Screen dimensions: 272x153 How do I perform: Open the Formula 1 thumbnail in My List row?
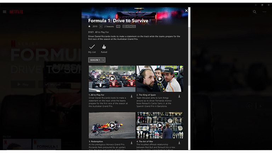pyautogui.click(x=47, y=144)
